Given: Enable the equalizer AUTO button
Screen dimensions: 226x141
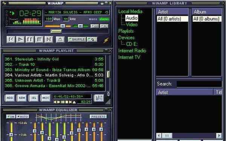Looking at the screenshot, I should 23,117.
